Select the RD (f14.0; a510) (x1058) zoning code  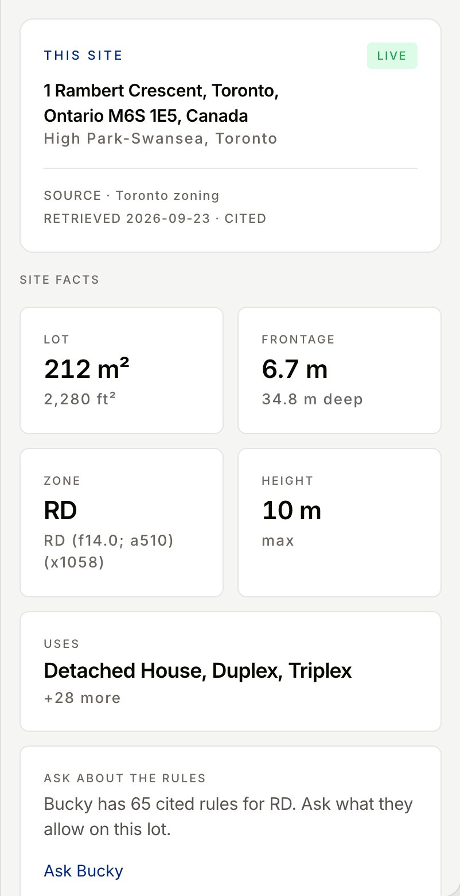click(109, 551)
